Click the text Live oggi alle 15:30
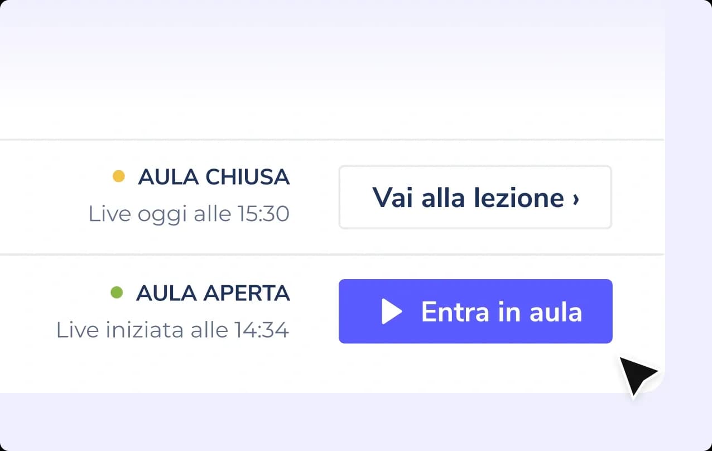Viewport: 712px width, 451px height. coord(189,214)
